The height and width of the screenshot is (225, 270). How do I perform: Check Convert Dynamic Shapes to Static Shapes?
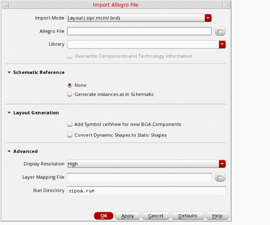tap(70, 135)
